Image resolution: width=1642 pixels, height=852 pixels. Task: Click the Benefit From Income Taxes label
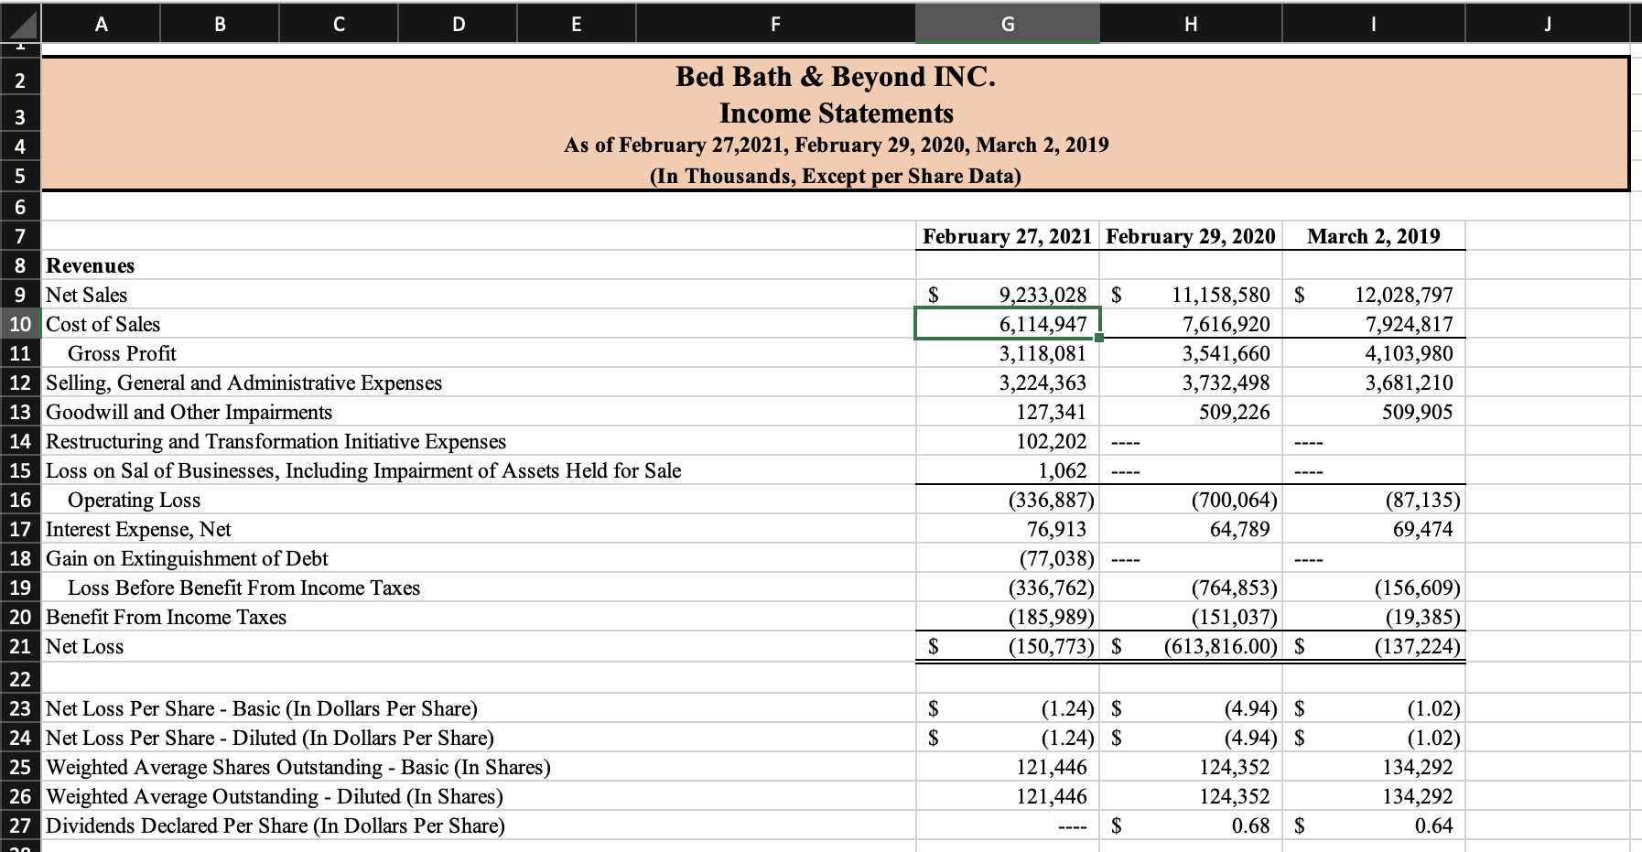pos(167,617)
